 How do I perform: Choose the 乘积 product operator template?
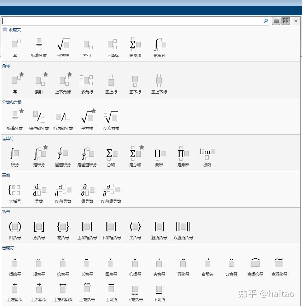159,154
